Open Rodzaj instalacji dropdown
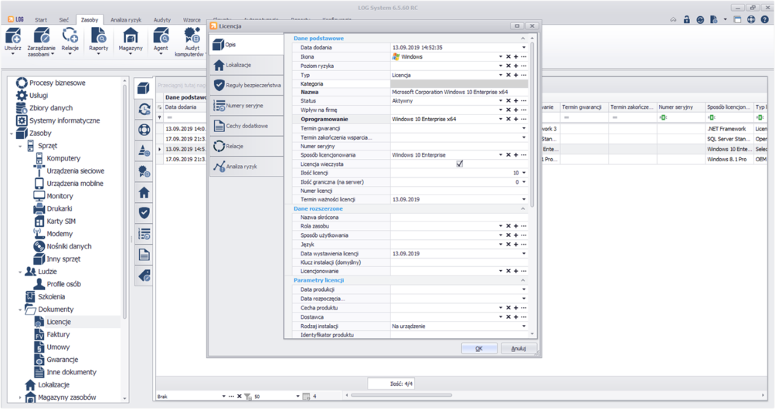The width and height of the screenshot is (775, 409). click(x=524, y=326)
